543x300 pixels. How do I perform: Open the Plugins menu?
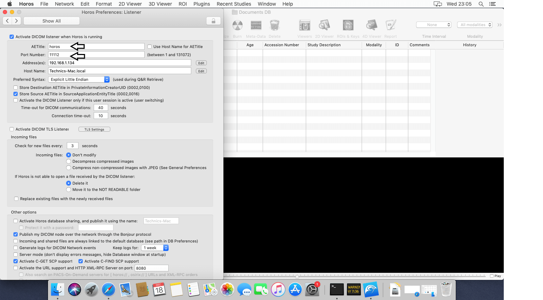[202, 4]
